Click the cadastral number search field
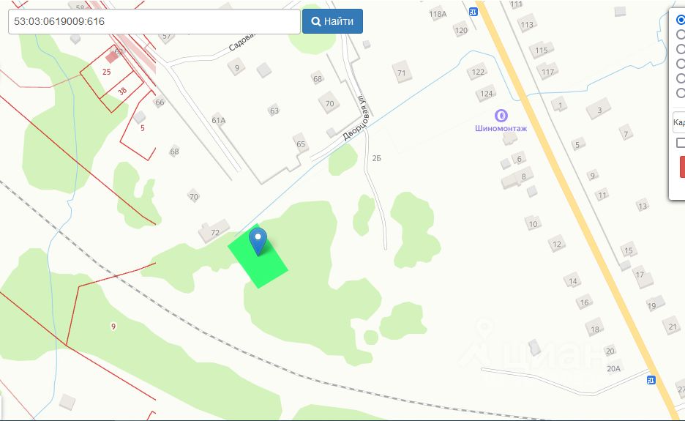 (x=154, y=21)
